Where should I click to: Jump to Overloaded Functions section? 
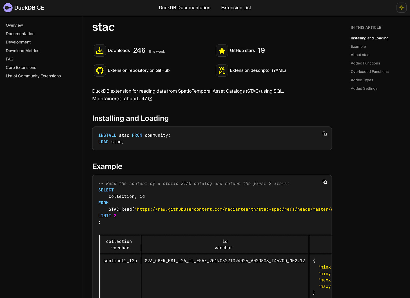pyautogui.click(x=369, y=72)
